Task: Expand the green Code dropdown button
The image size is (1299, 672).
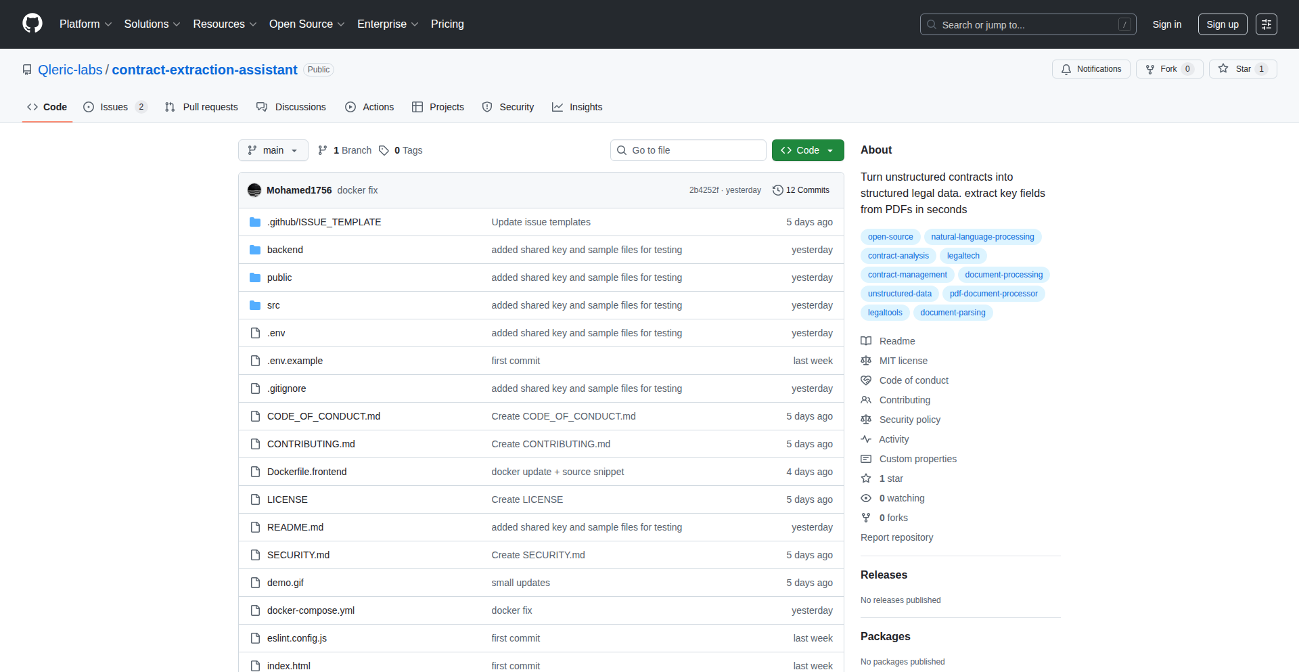Action: 807,150
